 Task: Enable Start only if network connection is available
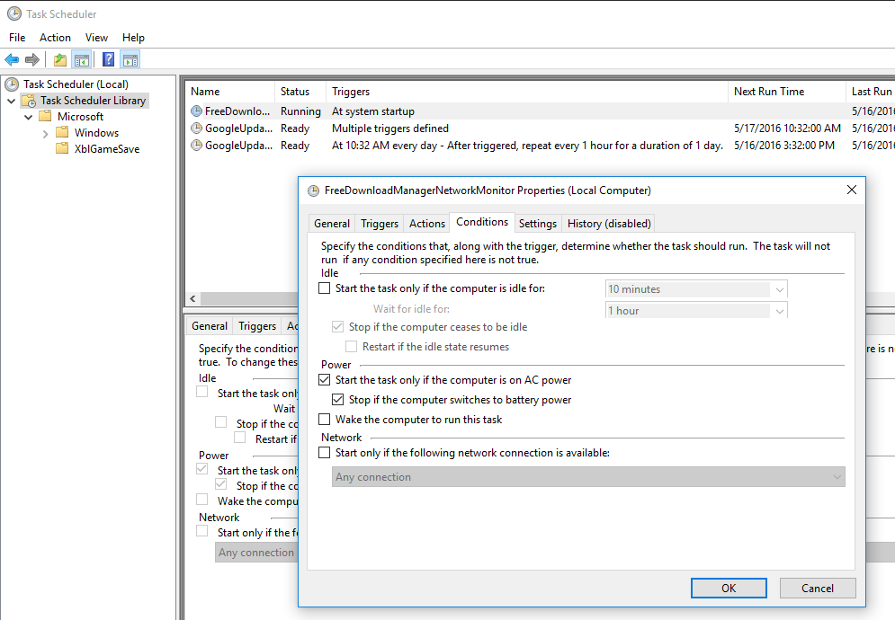324,453
